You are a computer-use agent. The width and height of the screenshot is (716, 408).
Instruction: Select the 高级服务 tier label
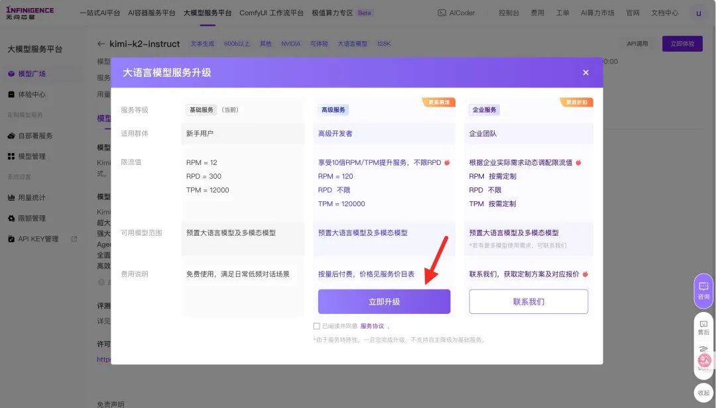tap(333, 110)
